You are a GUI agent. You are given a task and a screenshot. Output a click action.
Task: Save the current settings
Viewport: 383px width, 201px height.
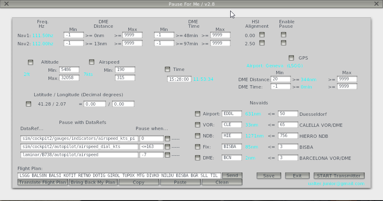point(269,176)
